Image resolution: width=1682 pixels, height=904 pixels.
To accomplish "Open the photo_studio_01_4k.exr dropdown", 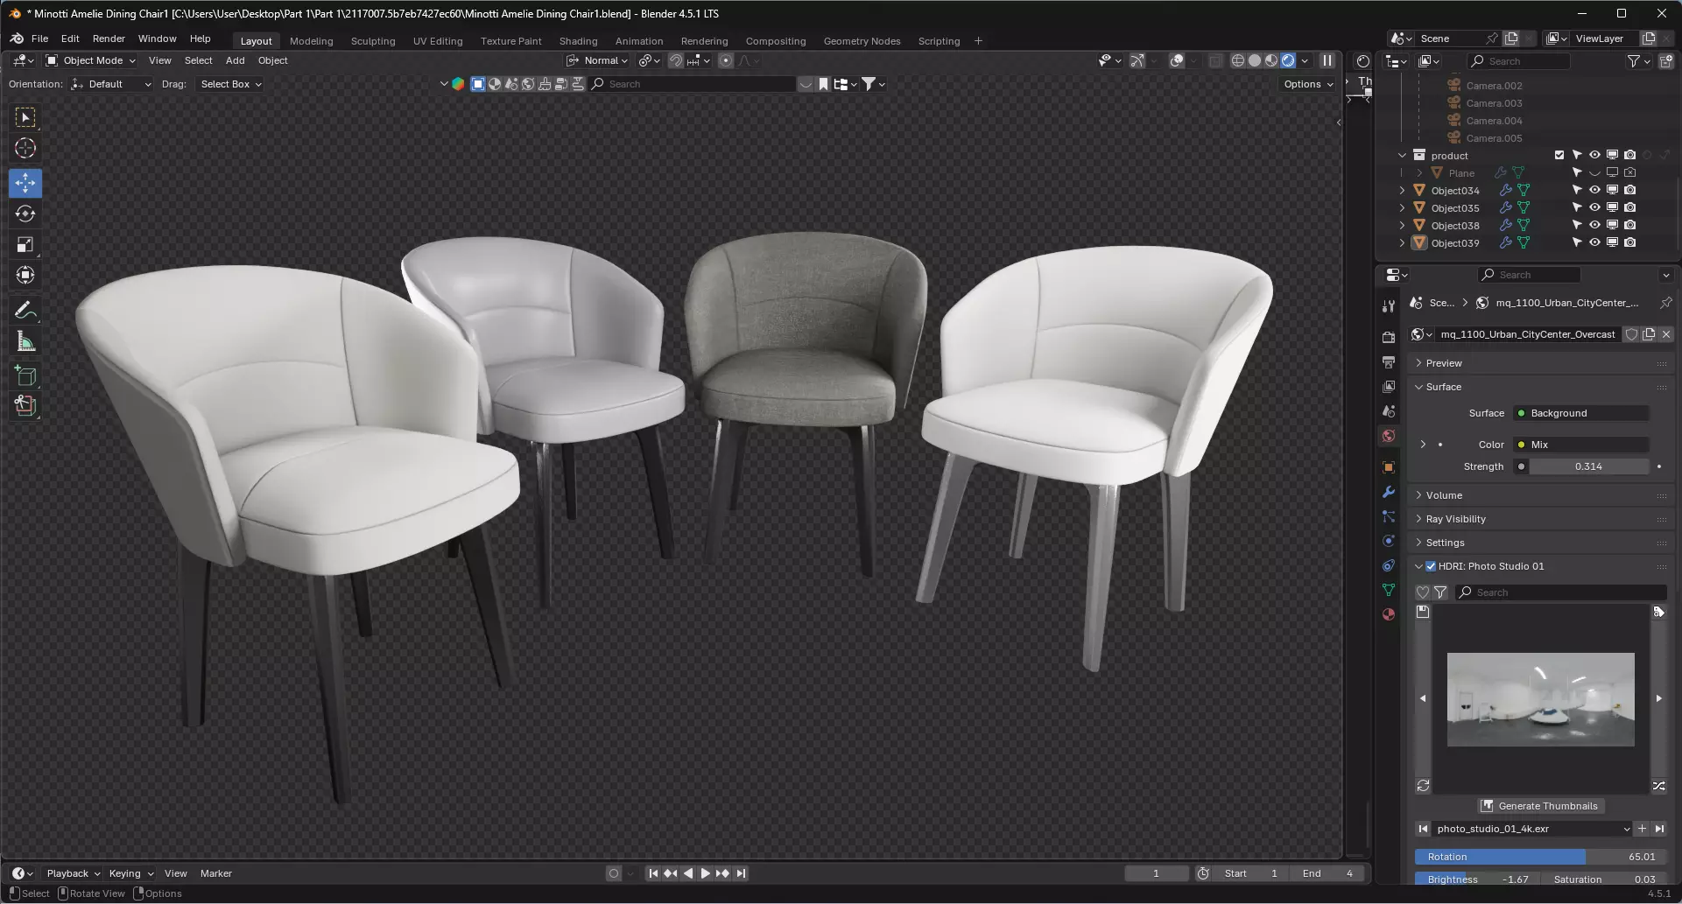I will (x=1532, y=829).
